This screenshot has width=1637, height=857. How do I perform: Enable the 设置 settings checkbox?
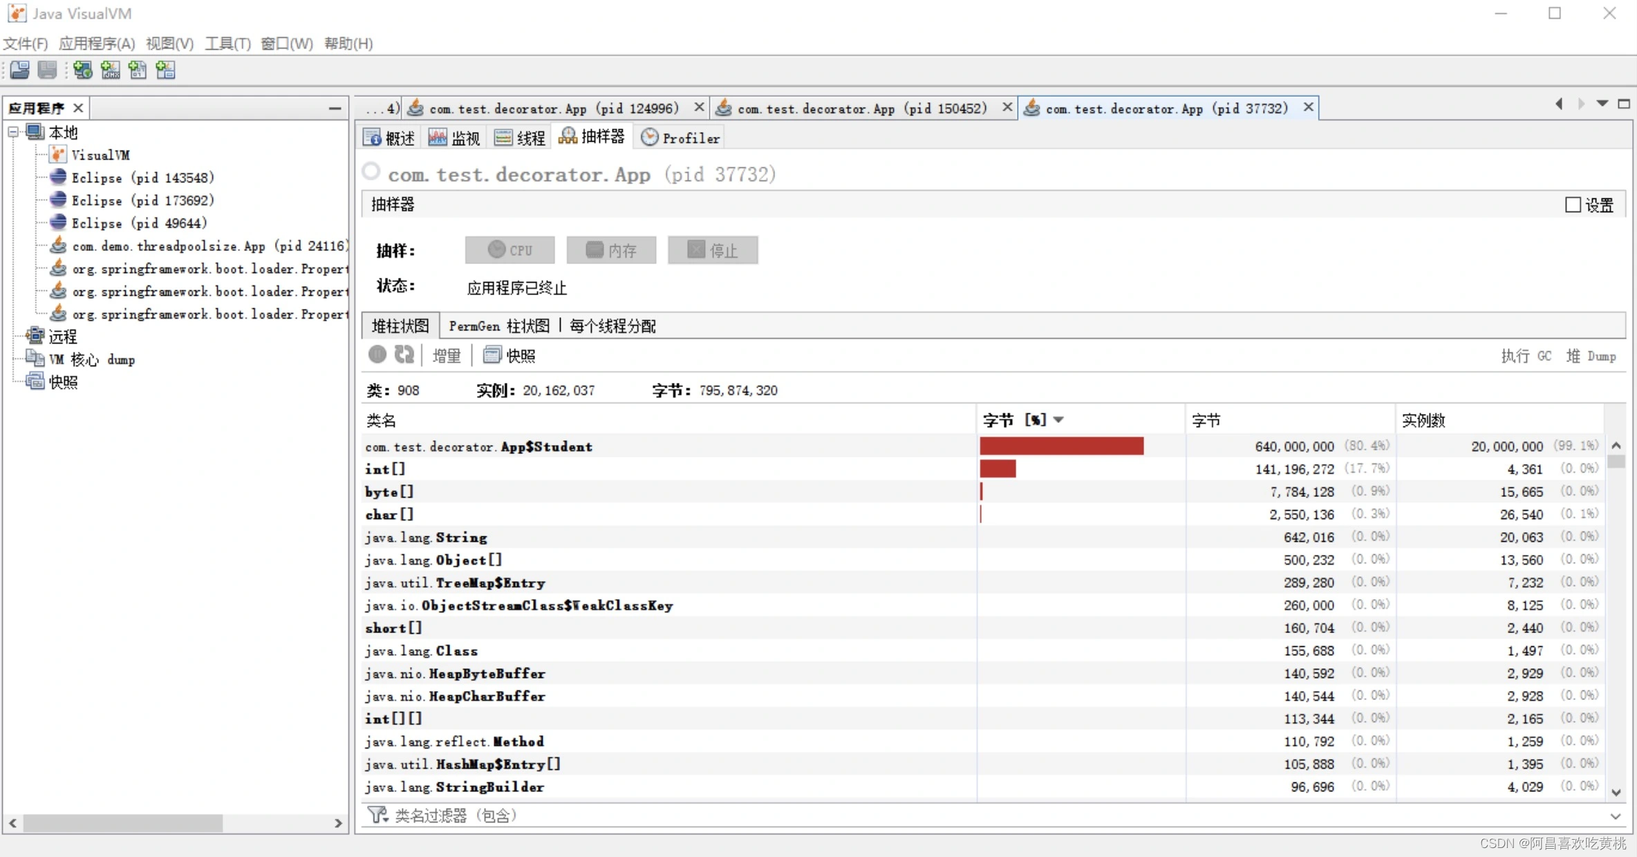[1573, 204]
